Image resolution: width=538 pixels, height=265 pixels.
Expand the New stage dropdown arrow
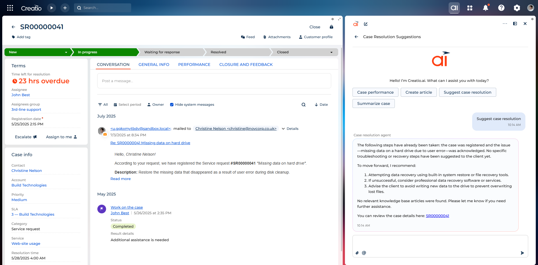click(66, 52)
